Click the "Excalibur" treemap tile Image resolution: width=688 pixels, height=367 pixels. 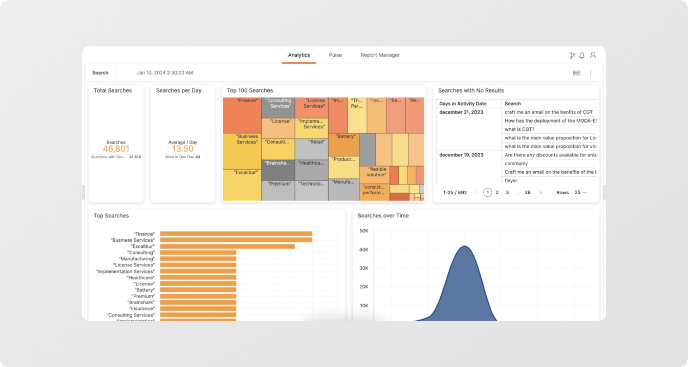click(242, 185)
